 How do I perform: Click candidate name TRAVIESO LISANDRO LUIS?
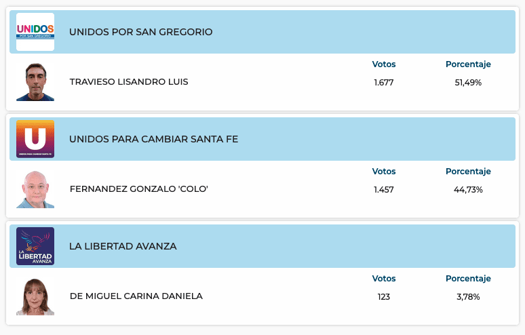pyautogui.click(x=129, y=82)
